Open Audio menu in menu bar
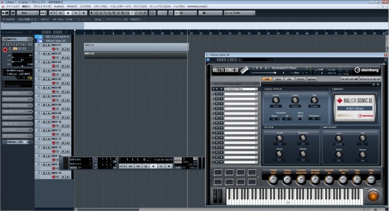The height and width of the screenshot is (211, 389). 59,7
